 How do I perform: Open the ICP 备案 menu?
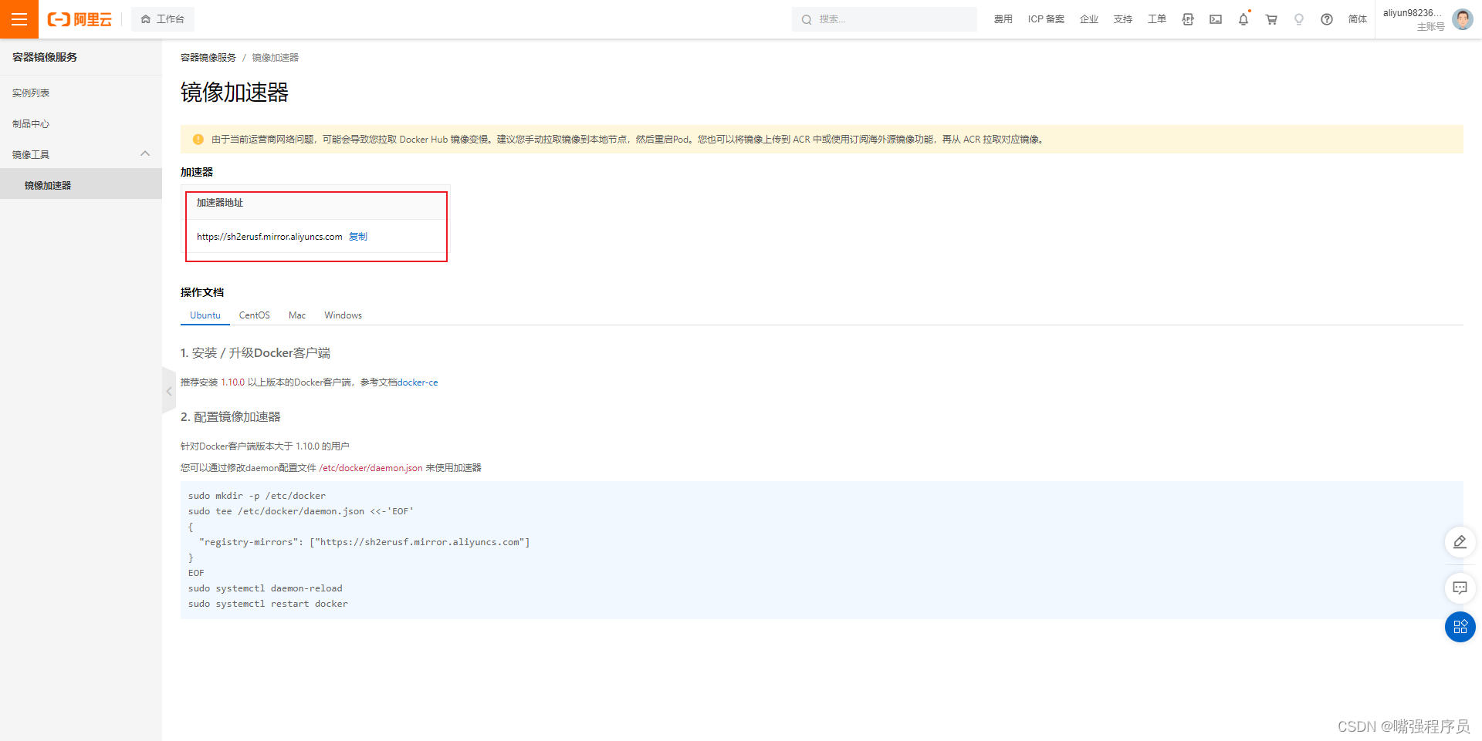click(1046, 19)
